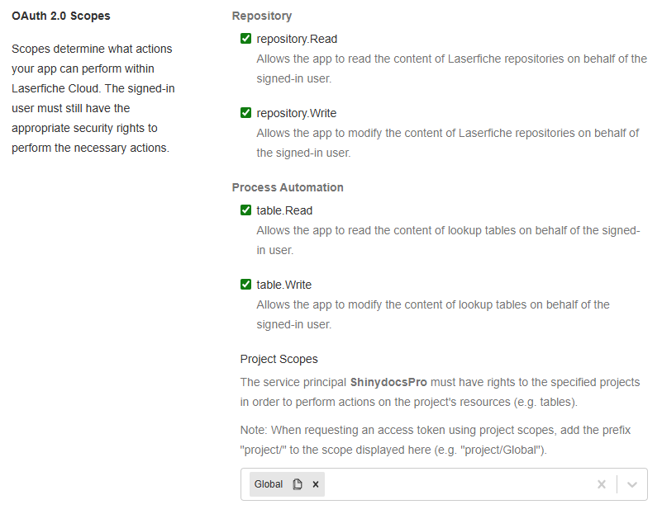Click inside the Project Scopes input field
Screen dimensions: 662x514
point(455,484)
